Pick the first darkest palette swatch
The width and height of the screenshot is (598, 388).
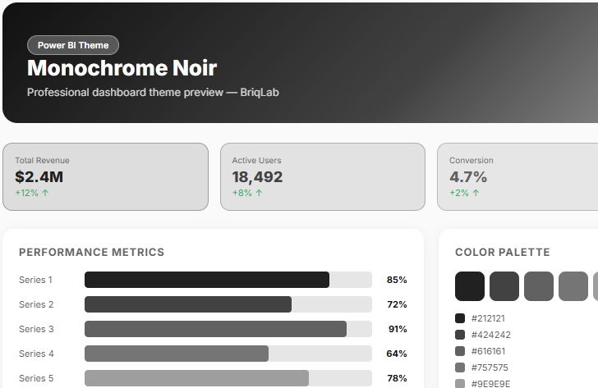[470, 286]
